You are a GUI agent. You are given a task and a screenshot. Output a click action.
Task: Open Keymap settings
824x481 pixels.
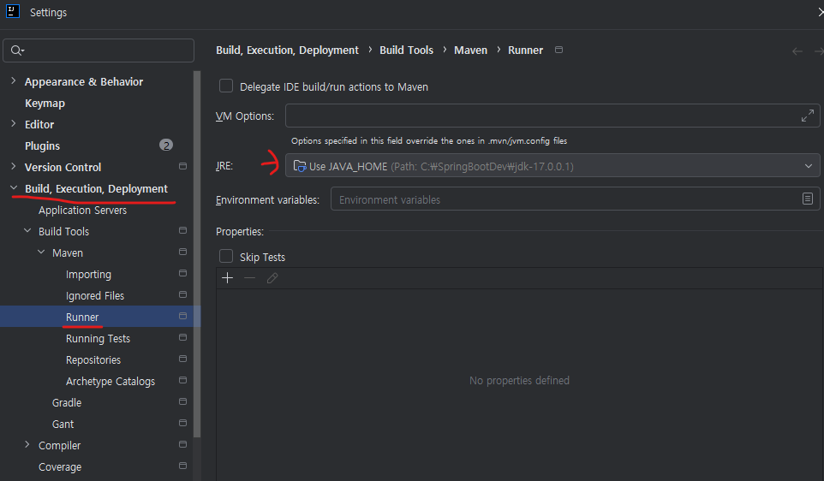45,104
